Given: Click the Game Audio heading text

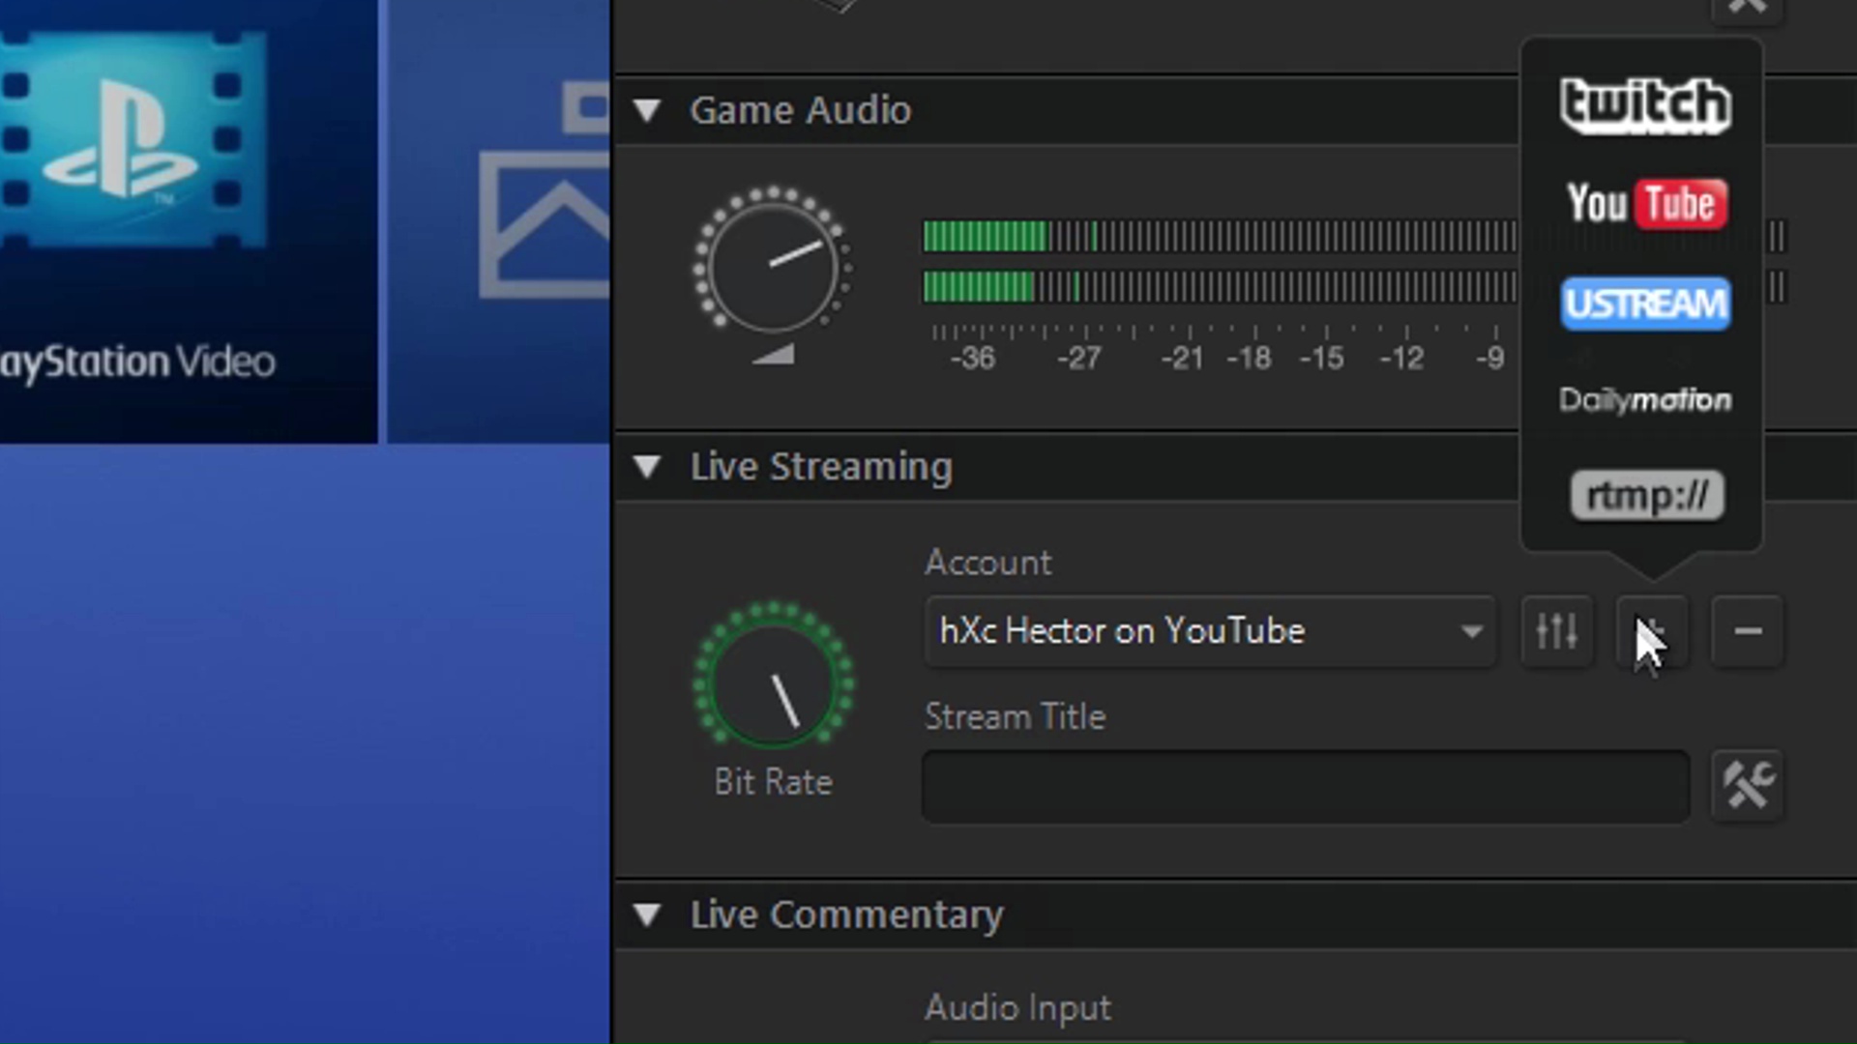Looking at the screenshot, I should point(800,110).
